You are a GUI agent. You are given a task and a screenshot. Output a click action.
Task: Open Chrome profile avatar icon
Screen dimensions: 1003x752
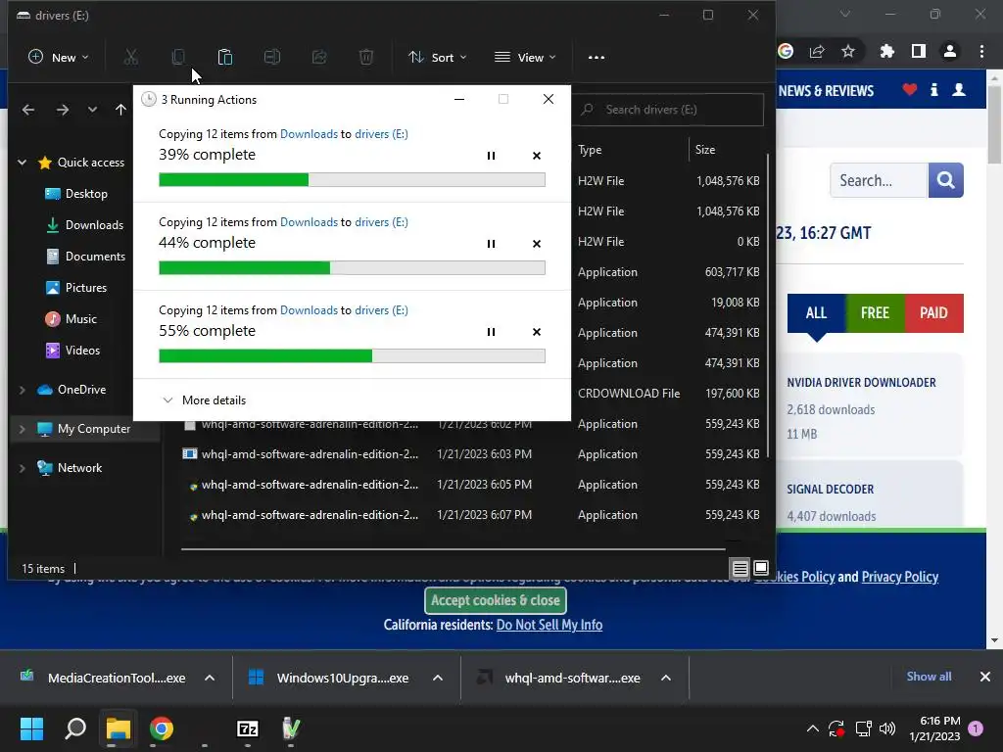(x=950, y=51)
